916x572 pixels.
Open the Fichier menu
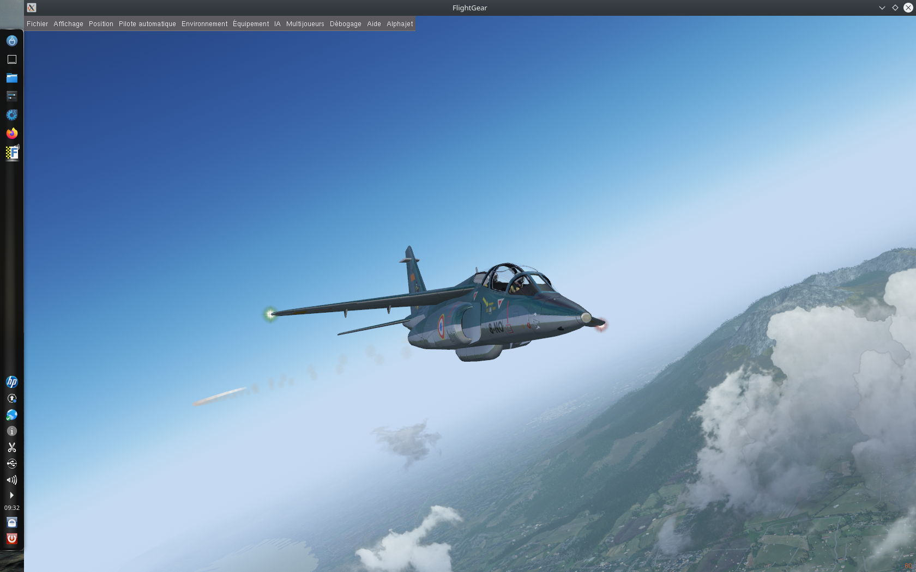pos(37,24)
